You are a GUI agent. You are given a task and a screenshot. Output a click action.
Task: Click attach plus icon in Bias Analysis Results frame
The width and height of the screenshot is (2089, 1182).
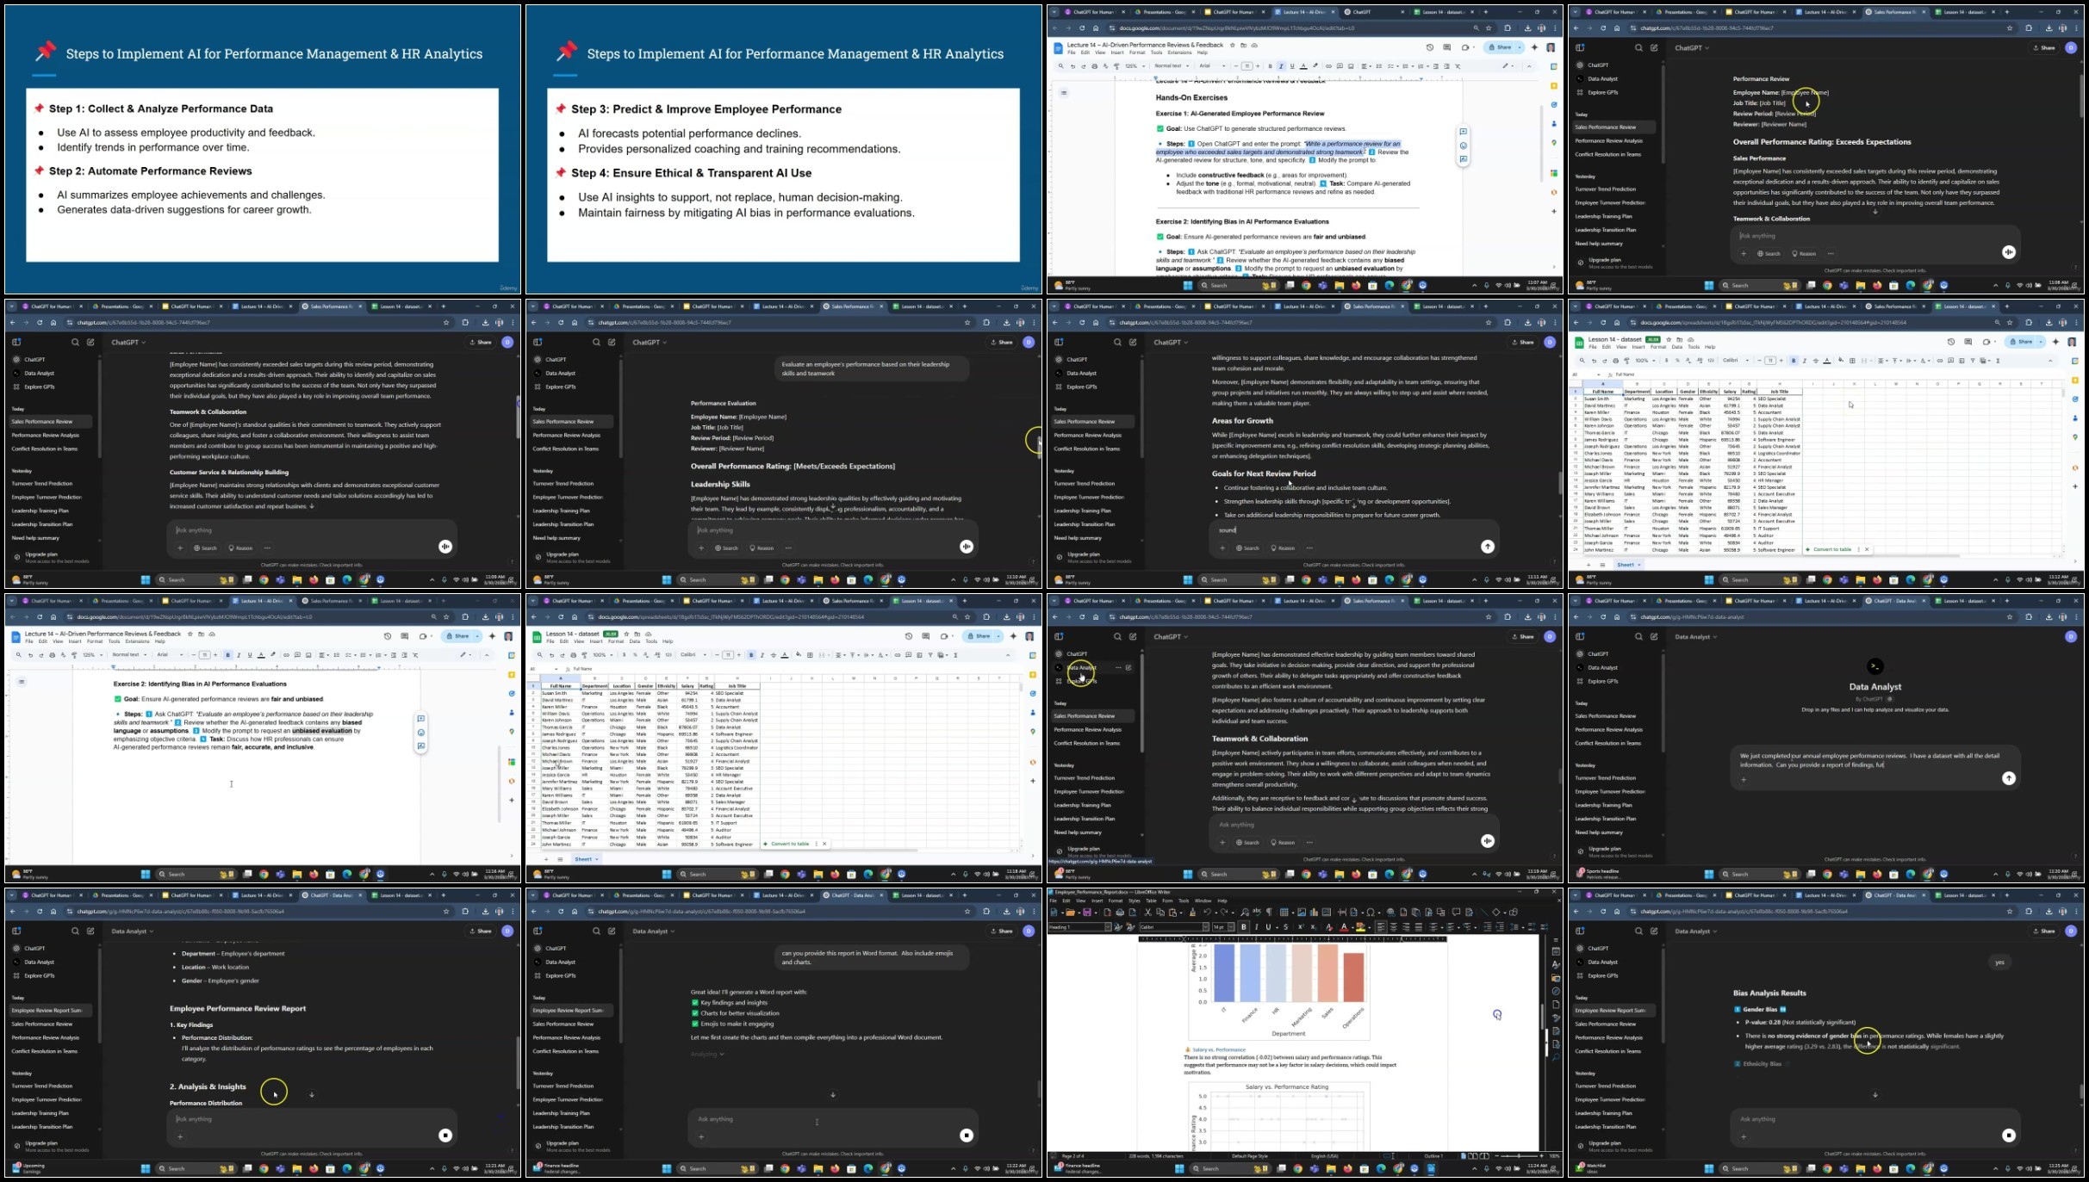1744,1136
